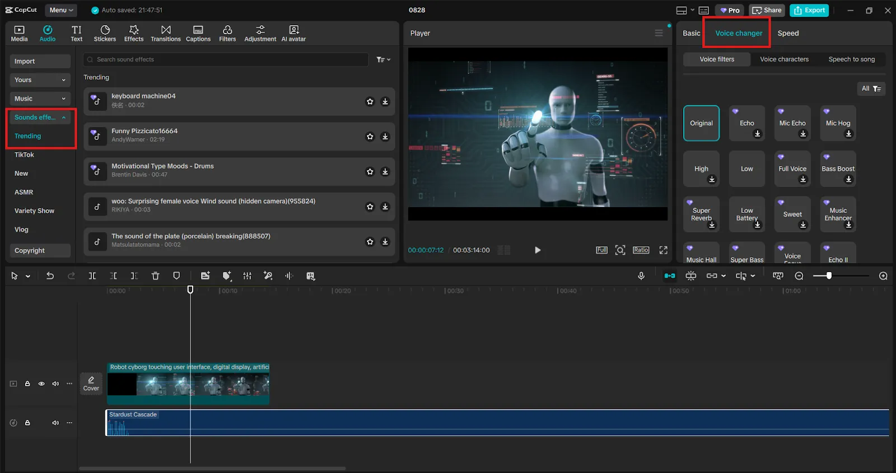This screenshot has width=896, height=473.
Task: Click the Share button
Action: [767, 10]
